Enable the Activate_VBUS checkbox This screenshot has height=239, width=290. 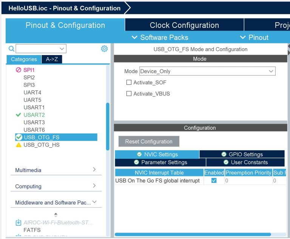coord(129,93)
